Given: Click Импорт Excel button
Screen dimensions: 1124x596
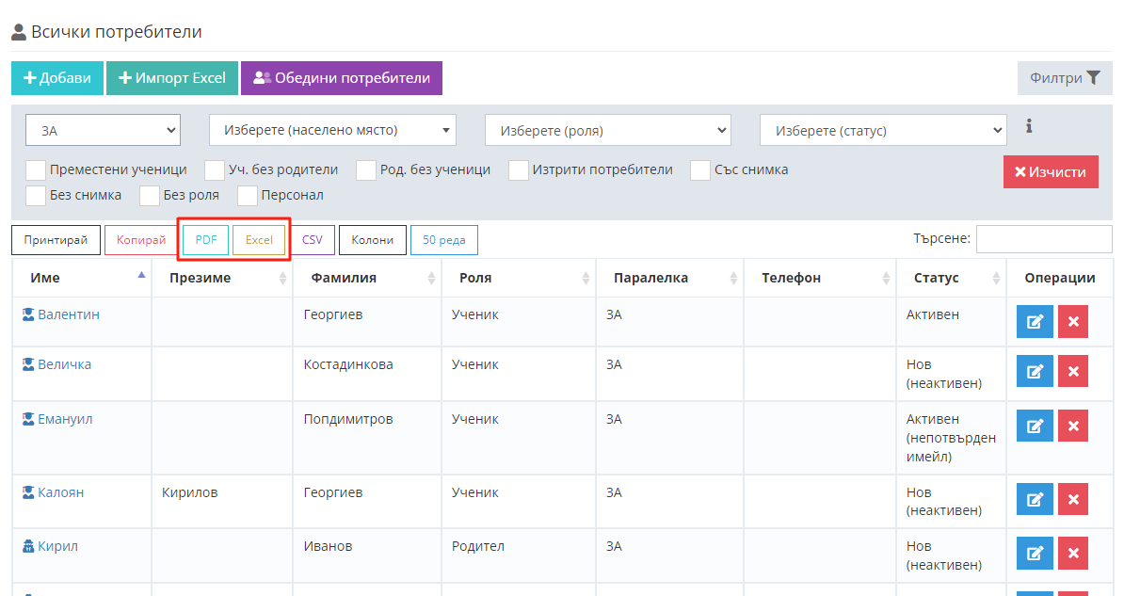Looking at the screenshot, I should coord(172,78).
